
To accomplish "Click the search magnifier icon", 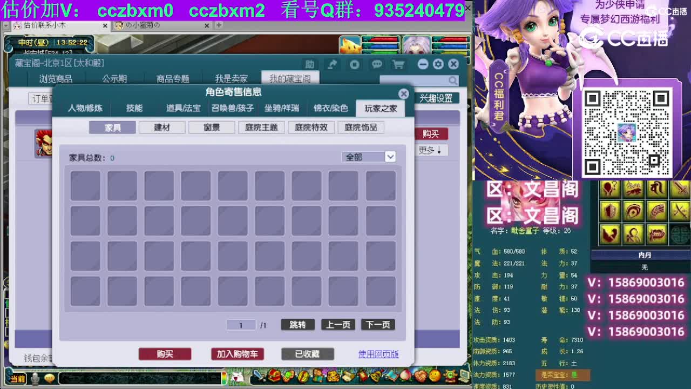I will (x=453, y=81).
